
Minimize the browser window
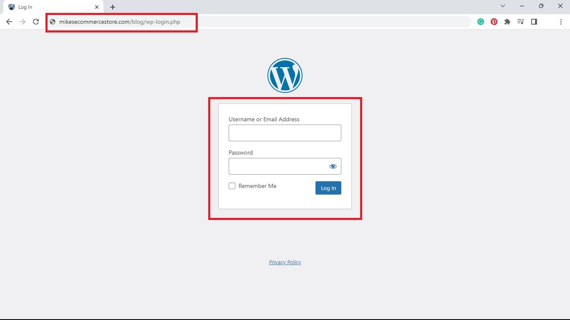(522, 6)
